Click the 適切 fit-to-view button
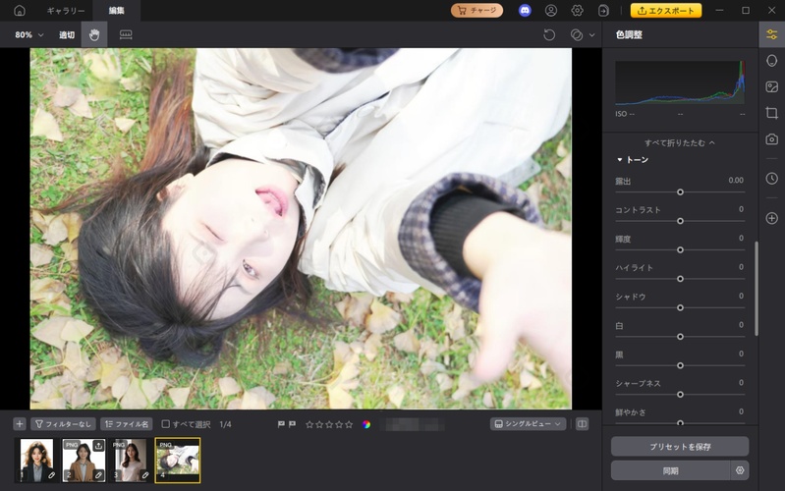The height and width of the screenshot is (491, 785). (67, 34)
